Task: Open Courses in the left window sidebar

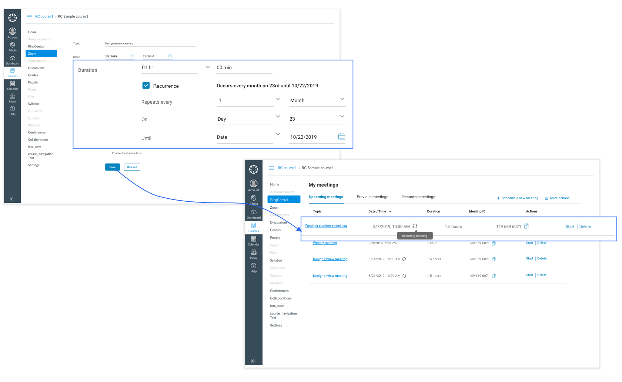Action: click(x=12, y=73)
